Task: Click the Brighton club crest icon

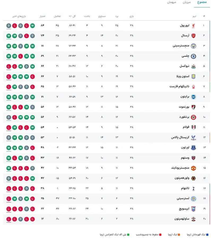Action: point(193,97)
